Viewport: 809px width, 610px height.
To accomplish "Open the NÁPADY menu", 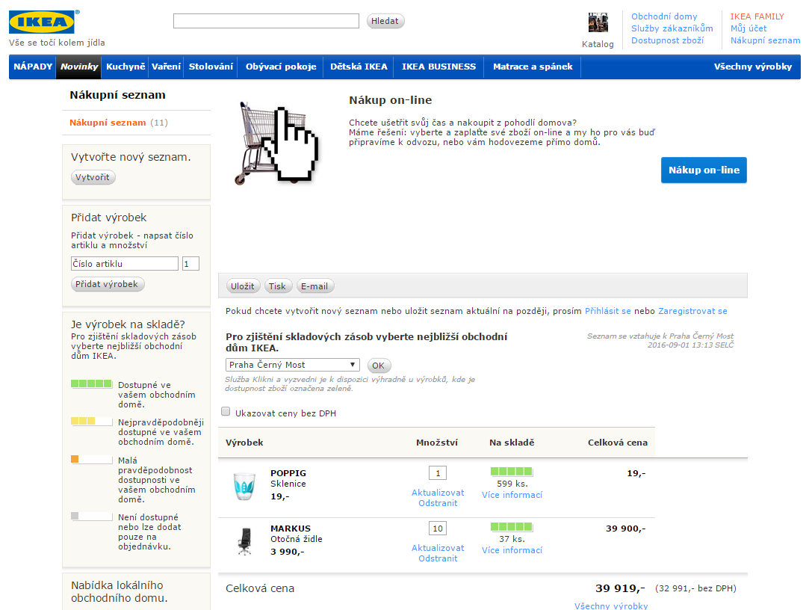I will [x=33, y=67].
